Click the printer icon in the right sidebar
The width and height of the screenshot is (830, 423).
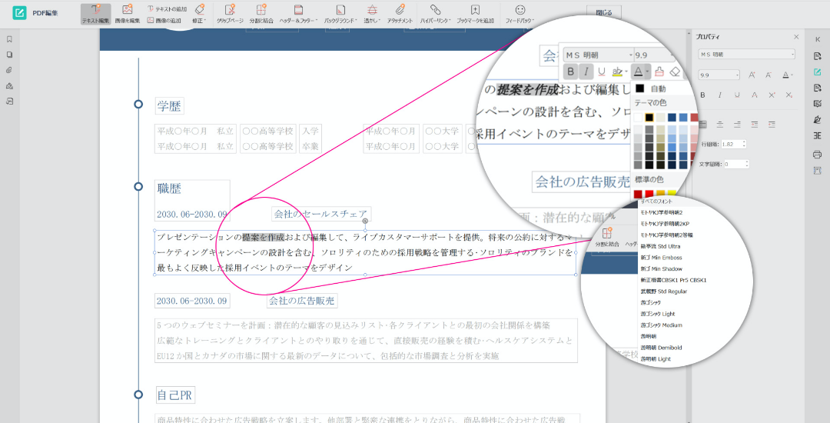(817, 155)
